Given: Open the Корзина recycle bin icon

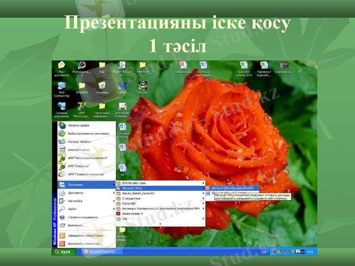Looking at the screenshot, I should click(102, 86).
